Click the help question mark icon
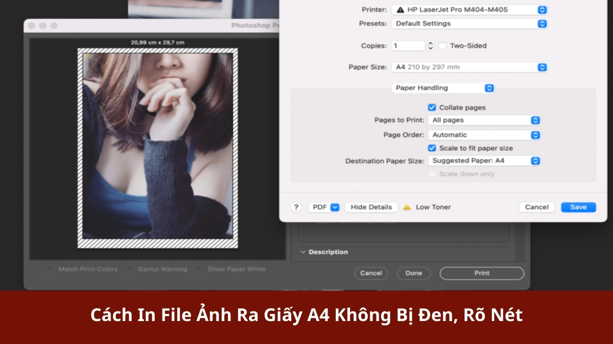613x344 pixels. coord(296,207)
